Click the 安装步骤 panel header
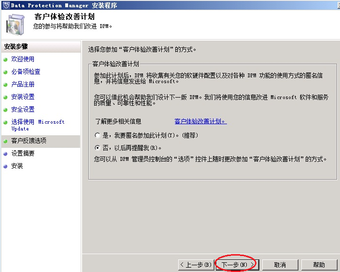This screenshot has width=340, height=272. pyautogui.click(x=41, y=47)
